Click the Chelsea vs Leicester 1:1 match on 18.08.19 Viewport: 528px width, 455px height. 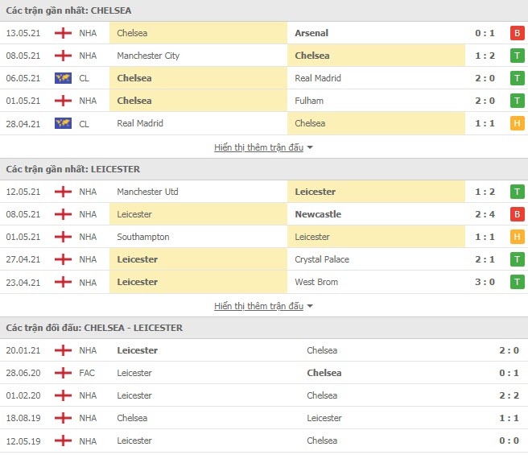tap(264, 418)
